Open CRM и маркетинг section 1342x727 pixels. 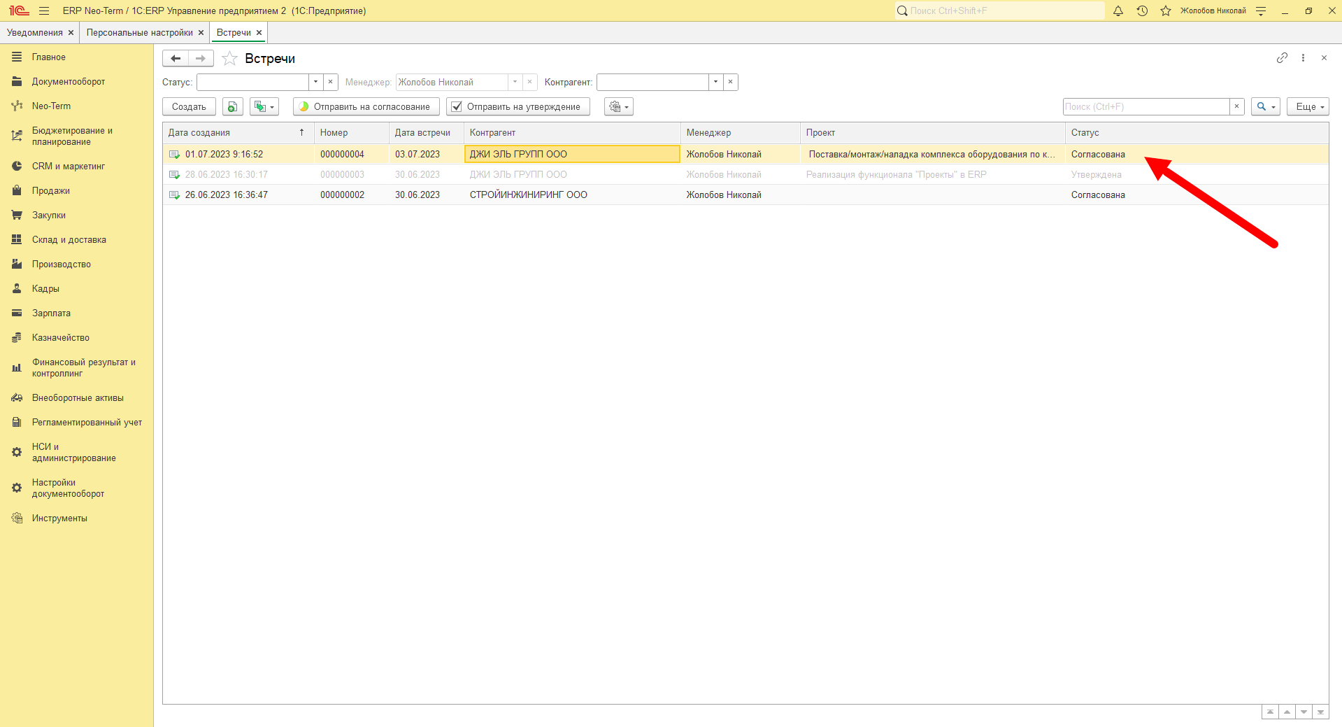coord(69,166)
